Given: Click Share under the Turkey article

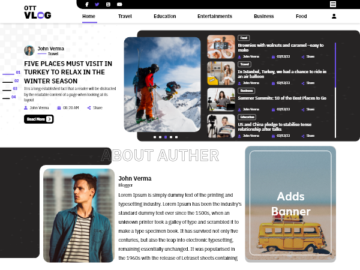Looking at the screenshot, I should pos(98,107).
